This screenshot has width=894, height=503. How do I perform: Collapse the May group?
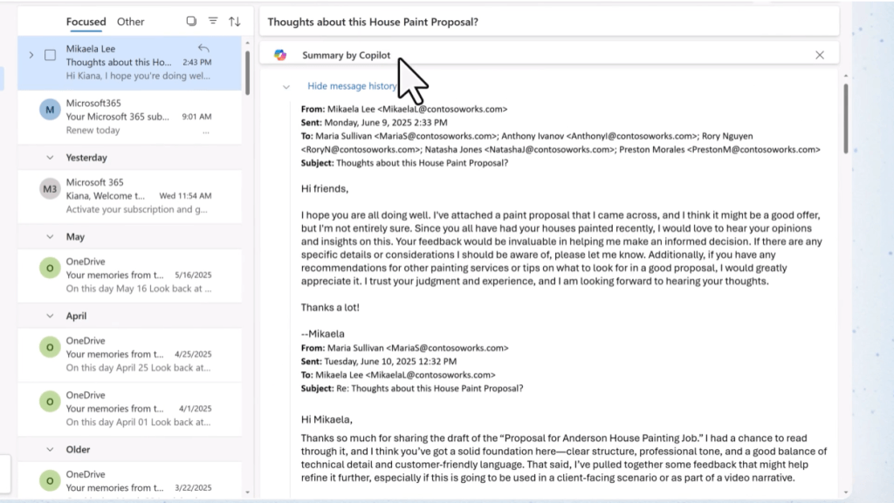tap(50, 237)
